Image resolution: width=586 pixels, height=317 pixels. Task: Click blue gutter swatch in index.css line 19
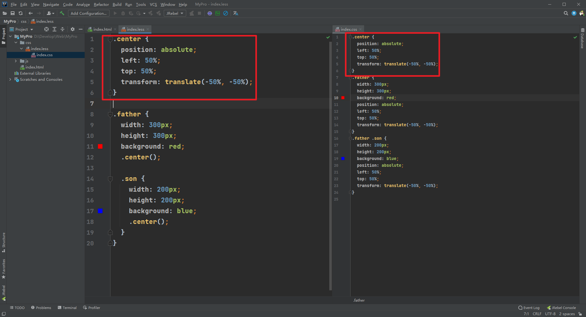pyautogui.click(x=343, y=158)
